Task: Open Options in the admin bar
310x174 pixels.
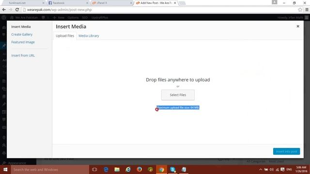Action: [73, 17]
